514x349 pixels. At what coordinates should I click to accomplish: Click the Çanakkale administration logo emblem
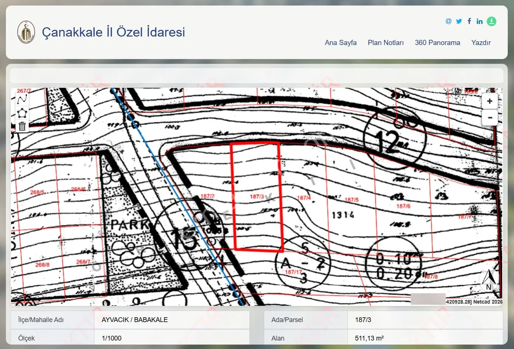(26, 32)
